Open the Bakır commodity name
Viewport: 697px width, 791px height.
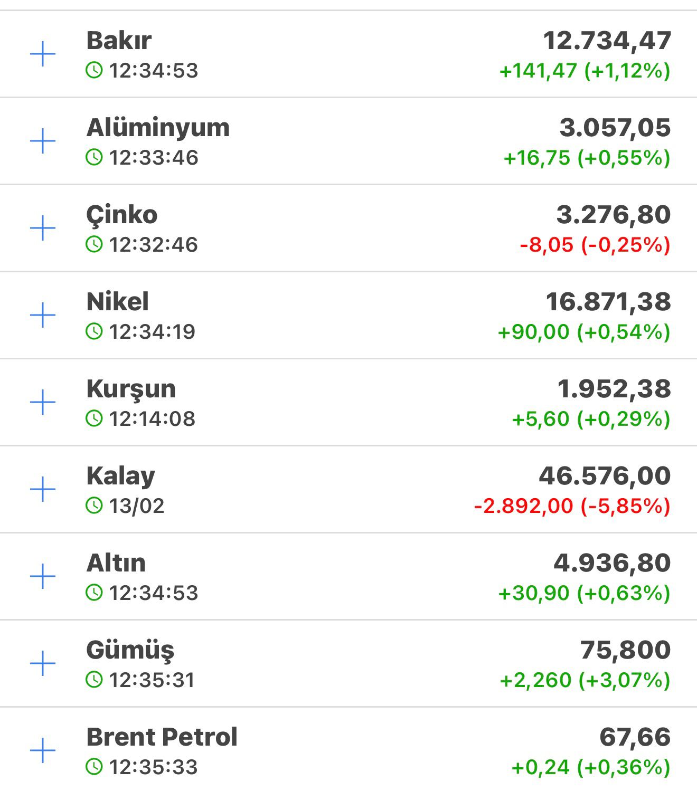coord(119,41)
